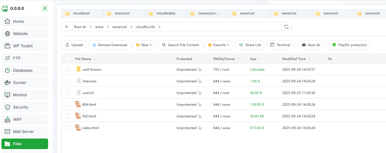The height and width of the screenshot is (153, 386).
Task: Click the Upload button
Action: [74, 45]
